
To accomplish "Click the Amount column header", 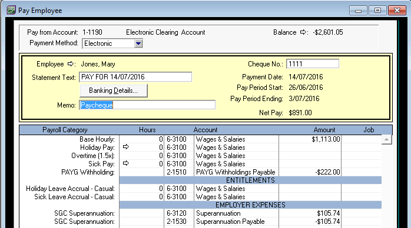I will (x=324, y=130).
